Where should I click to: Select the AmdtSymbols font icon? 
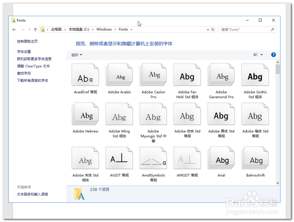153,158
